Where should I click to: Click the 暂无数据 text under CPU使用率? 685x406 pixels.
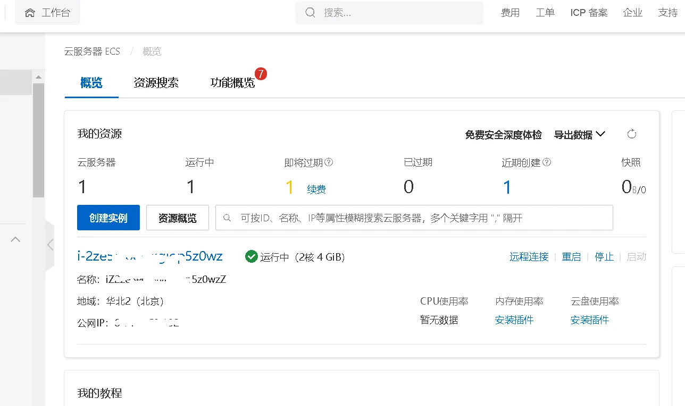pos(439,320)
